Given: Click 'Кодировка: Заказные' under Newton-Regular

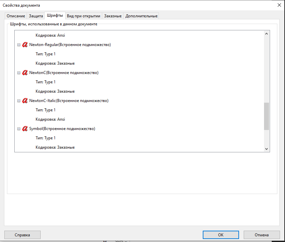Looking at the screenshot, I should [55, 63].
